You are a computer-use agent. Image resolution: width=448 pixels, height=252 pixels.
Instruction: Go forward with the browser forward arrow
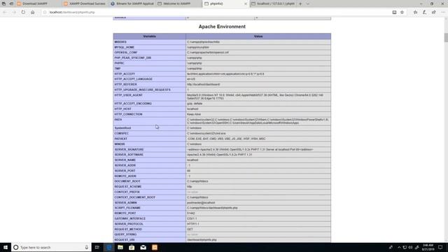14,13
